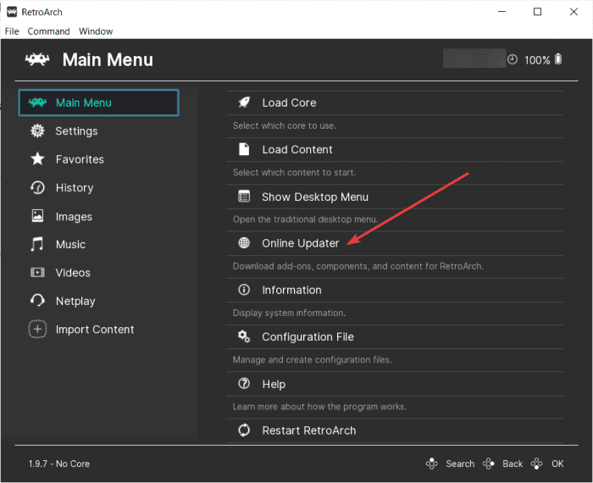Click the Music note icon

point(37,244)
